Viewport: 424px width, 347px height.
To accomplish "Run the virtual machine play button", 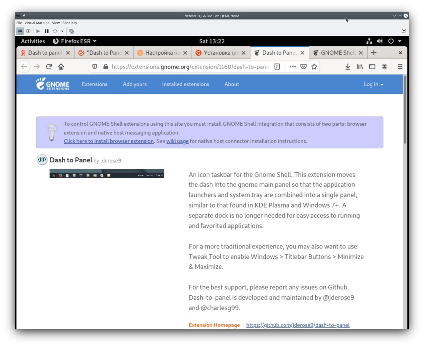I will coord(38,31).
